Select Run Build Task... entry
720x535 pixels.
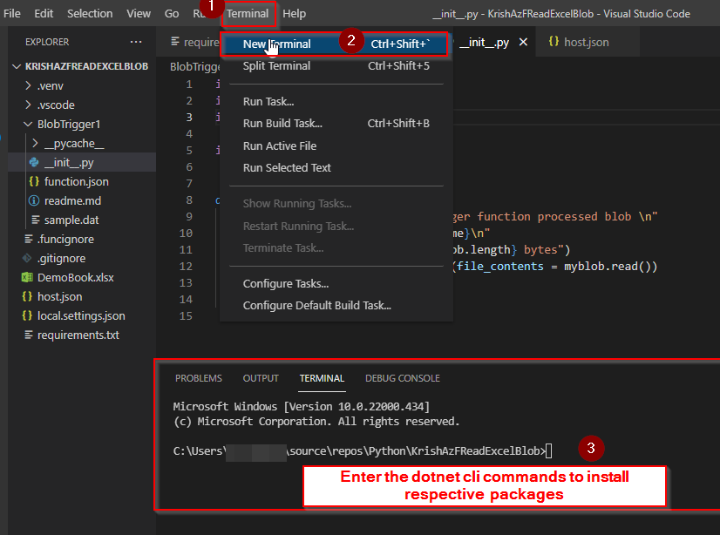point(336,124)
